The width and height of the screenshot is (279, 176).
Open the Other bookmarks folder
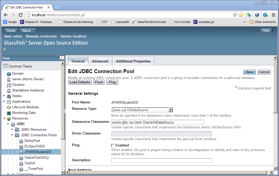point(263,22)
